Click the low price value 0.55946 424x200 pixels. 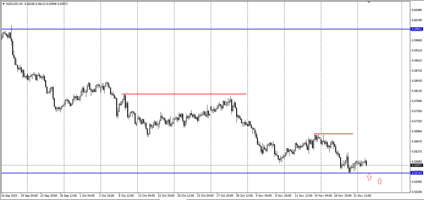coord(52,4)
